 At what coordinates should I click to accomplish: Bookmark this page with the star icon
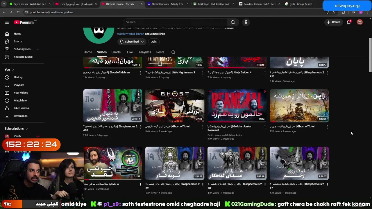click(x=334, y=12)
